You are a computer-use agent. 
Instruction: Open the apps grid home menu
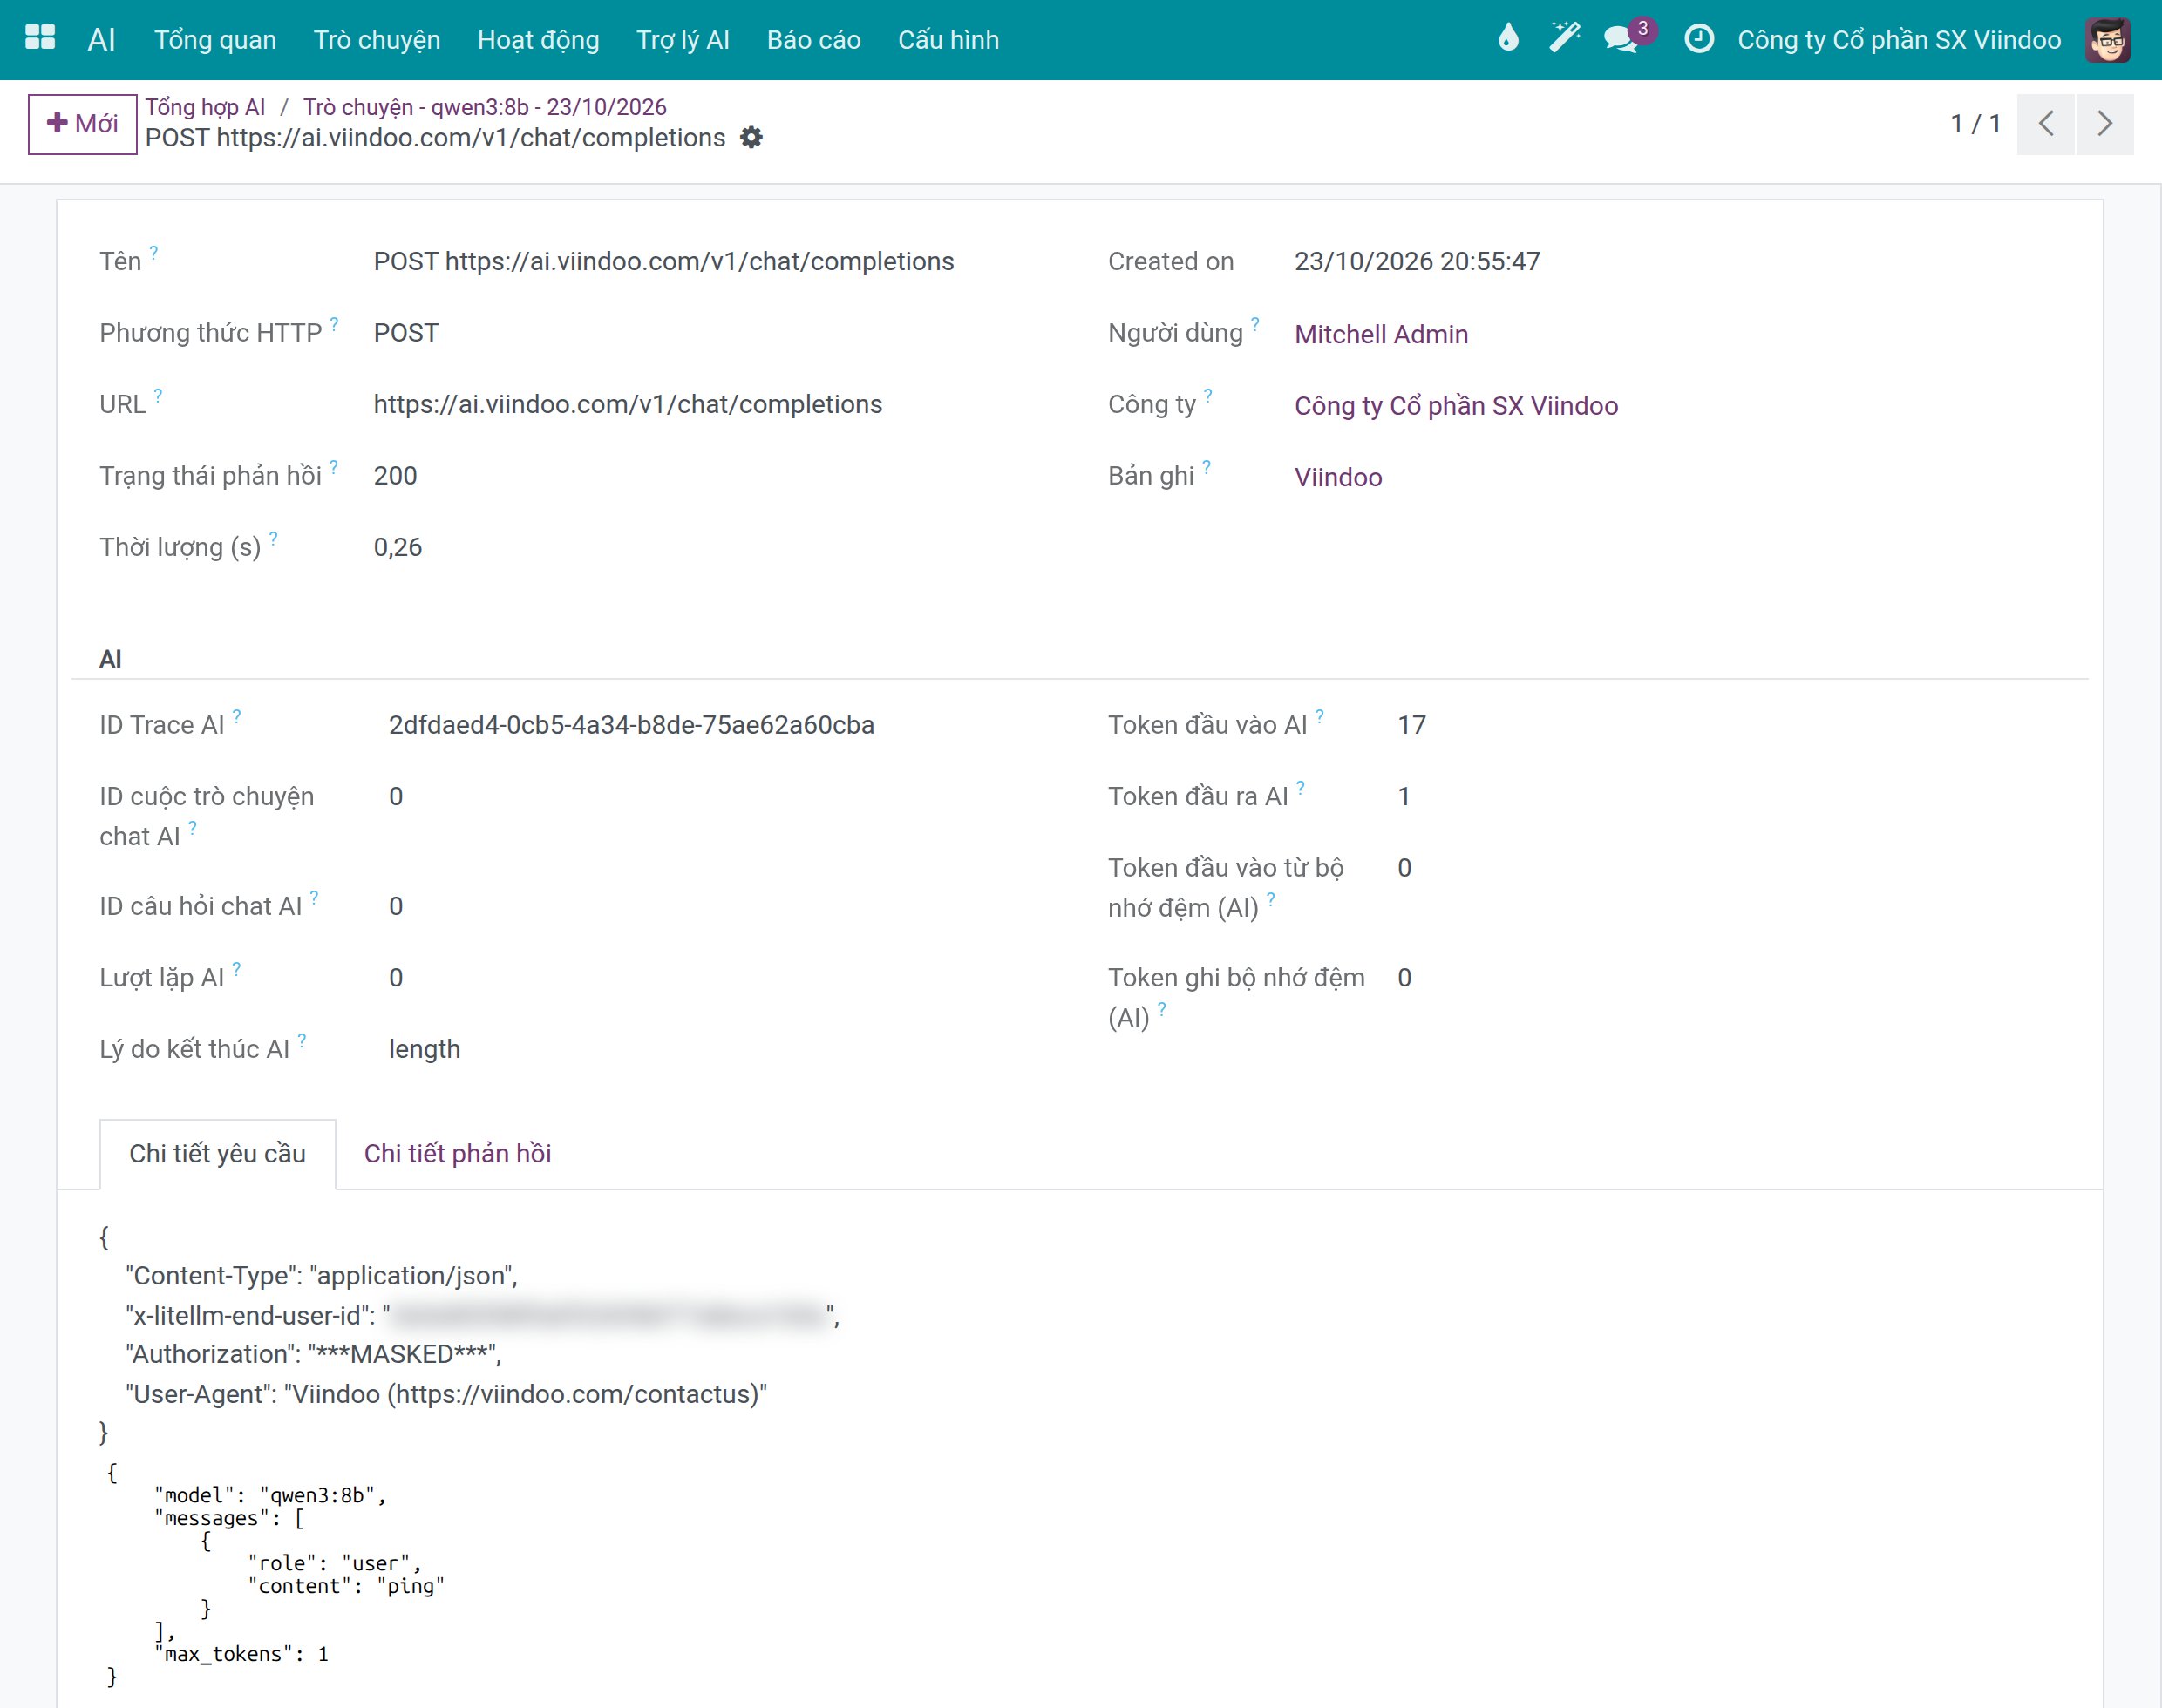point(40,38)
